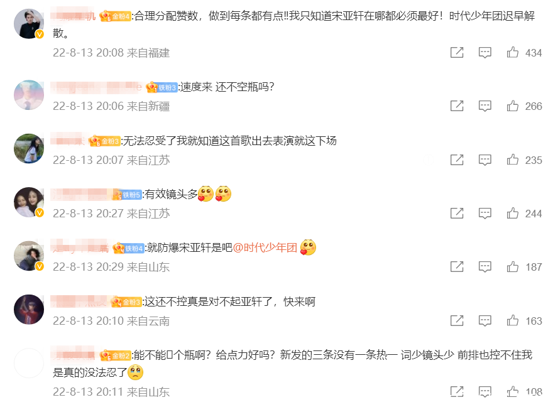Reply to the 能不能口个瓶 comment
The height and width of the screenshot is (412, 558).
pyautogui.click(x=484, y=392)
